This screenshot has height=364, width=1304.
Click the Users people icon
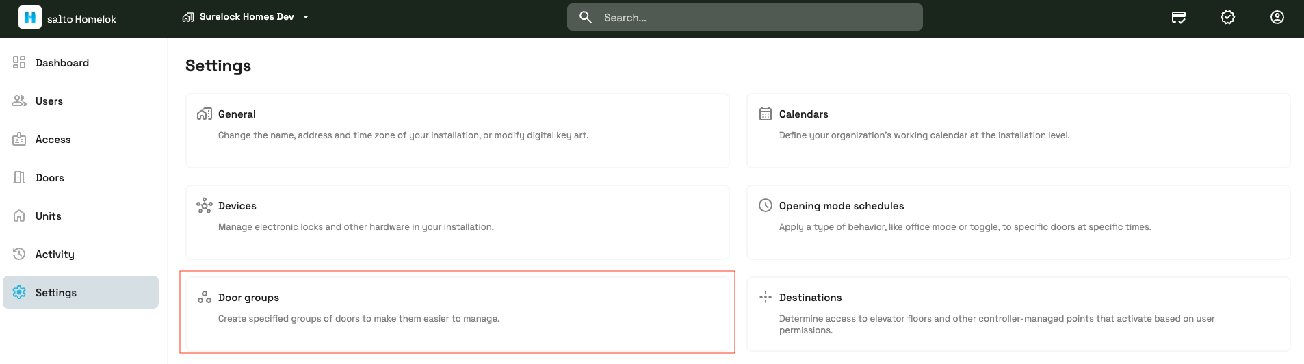tap(19, 101)
